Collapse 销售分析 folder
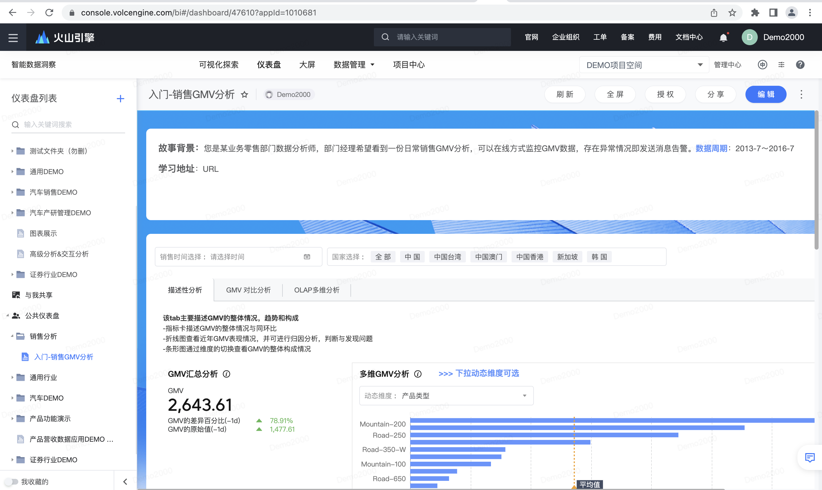 (x=12, y=336)
